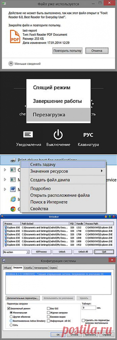Switch to the Автозагрузка tab
Image resolution: width=117 pixels, height=340 pixels.
click(40, 268)
